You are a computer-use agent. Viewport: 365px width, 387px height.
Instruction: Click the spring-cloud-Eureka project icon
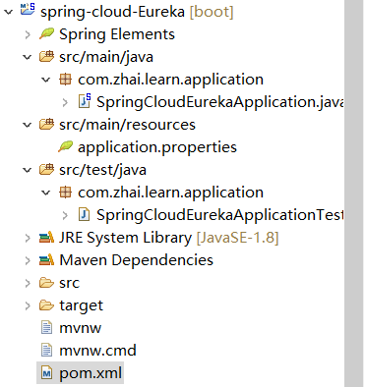[28, 9]
